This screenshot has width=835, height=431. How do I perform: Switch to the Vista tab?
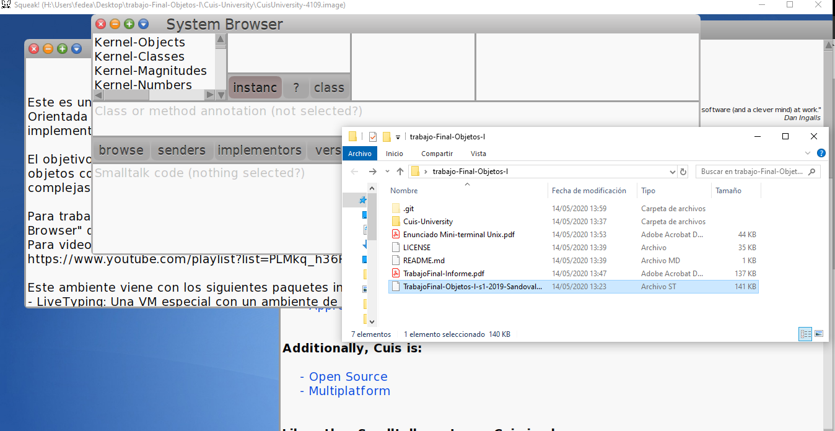point(478,154)
